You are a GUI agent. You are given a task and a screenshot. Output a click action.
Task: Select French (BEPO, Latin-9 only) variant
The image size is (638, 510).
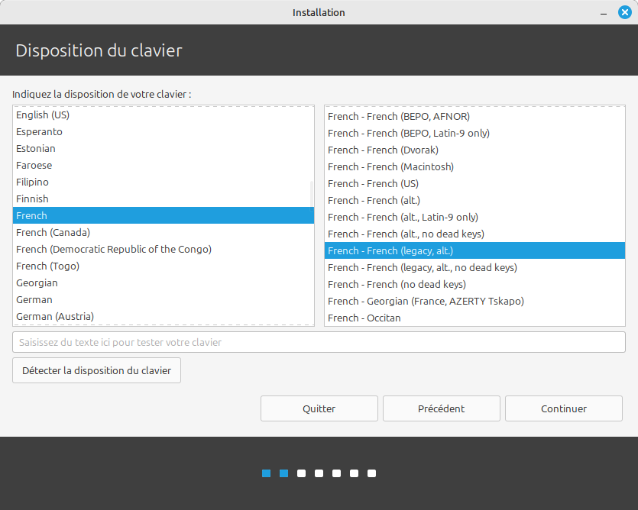tap(474, 134)
